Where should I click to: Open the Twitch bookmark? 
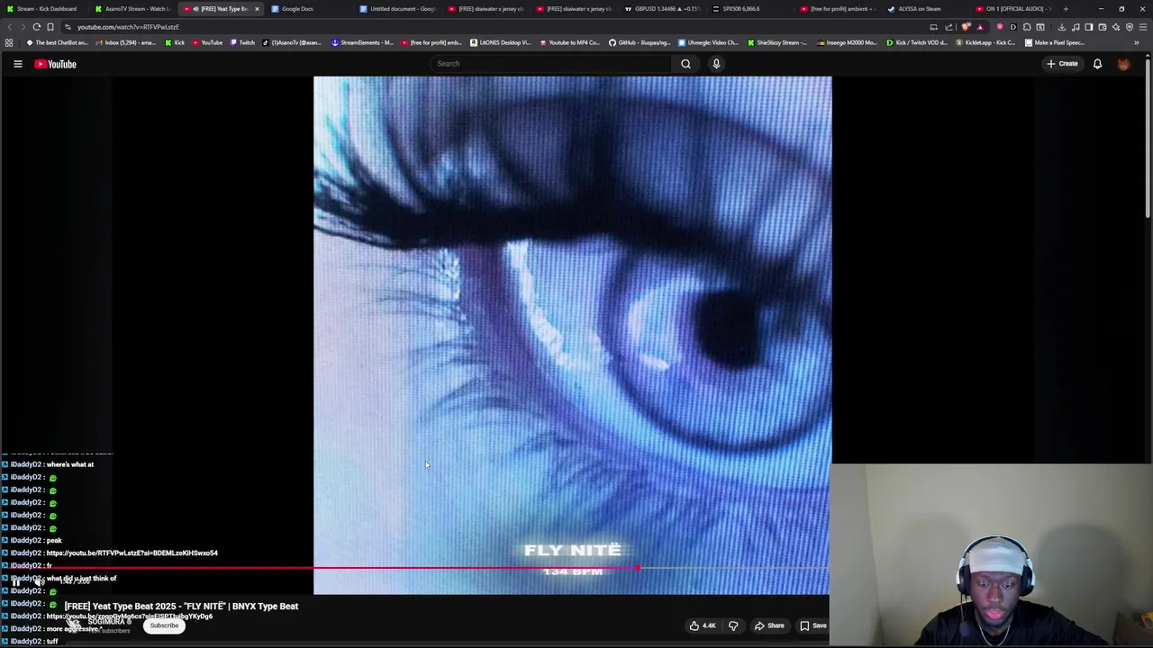pyautogui.click(x=241, y=42)
